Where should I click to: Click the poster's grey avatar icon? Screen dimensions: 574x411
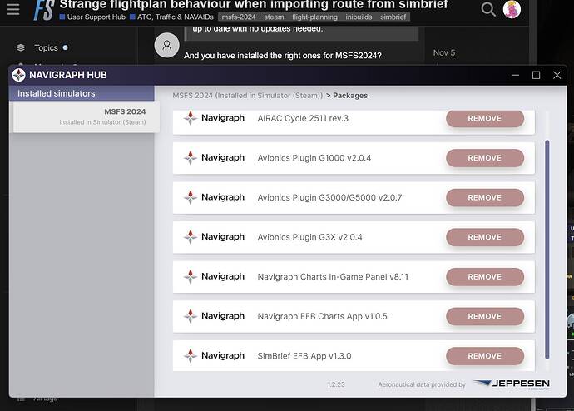click(166, 45)
